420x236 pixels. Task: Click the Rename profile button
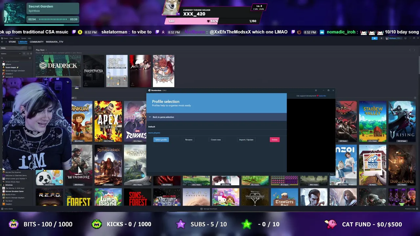(x=189, y=140)
